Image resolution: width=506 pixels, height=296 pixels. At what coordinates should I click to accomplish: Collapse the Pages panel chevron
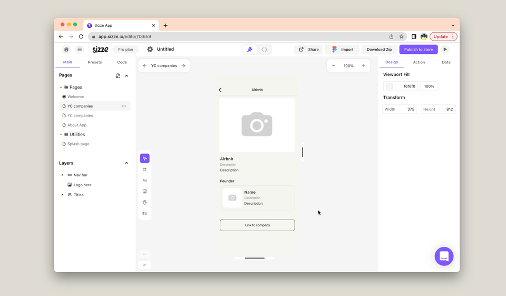click(x=126, y=75)
